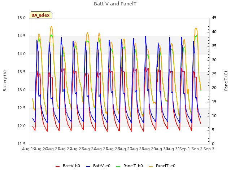This screenshot has width=231, height=173.
Task: Click the orange PanelT_e0 legend swatch
Action: point(151,167)
